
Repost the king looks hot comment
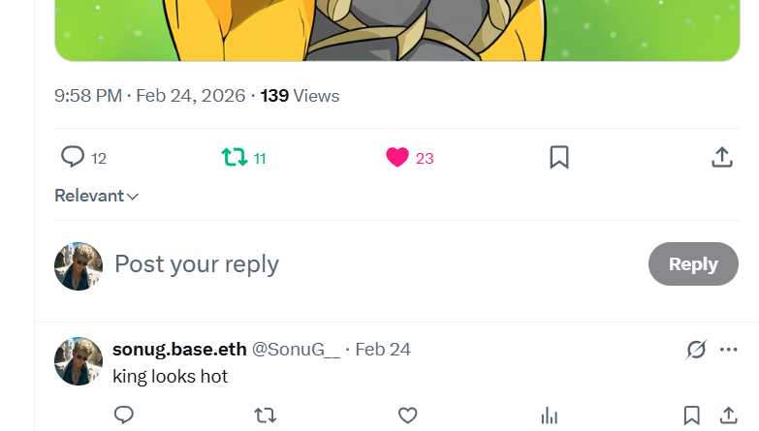266,416
